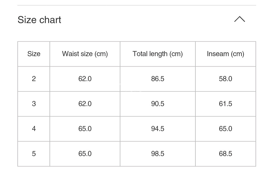Click inseam value 61.5
Viewport: 273px width, 174px height.
pyautogui.click(x=225, y=104)
